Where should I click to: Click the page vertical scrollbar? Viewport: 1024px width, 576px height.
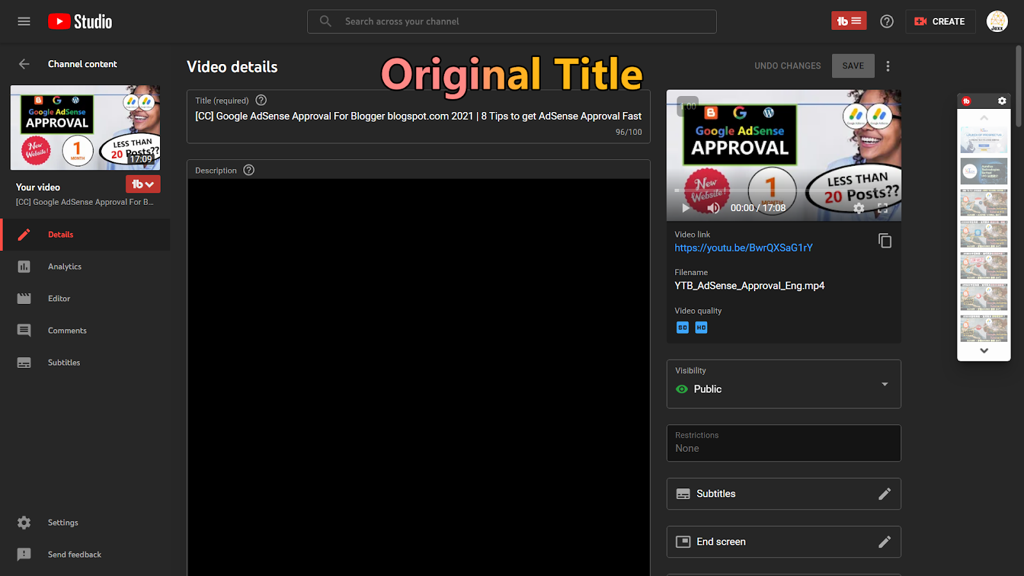tap(1018, 85)
